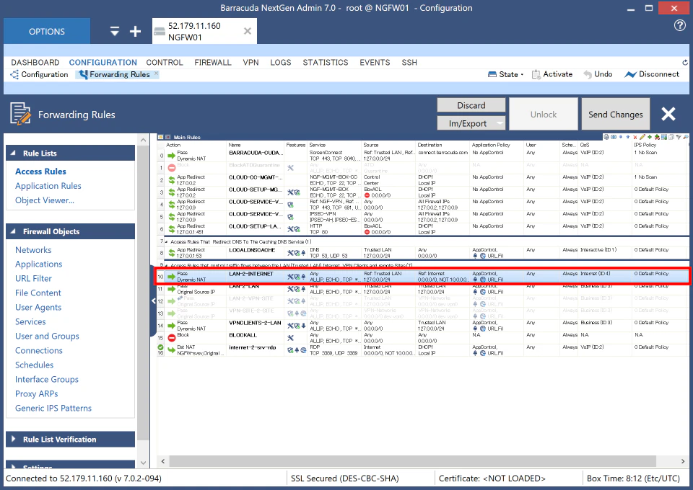Click the Discard button
This screenshot has width=693, height=490.
pyautogui.click(x=471, y=105)
